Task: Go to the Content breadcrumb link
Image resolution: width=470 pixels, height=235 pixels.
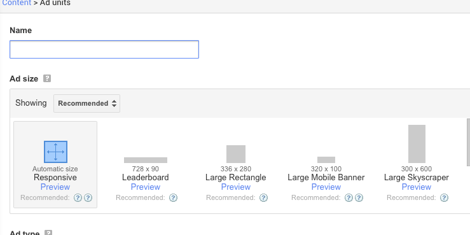Action: point(17,3)
